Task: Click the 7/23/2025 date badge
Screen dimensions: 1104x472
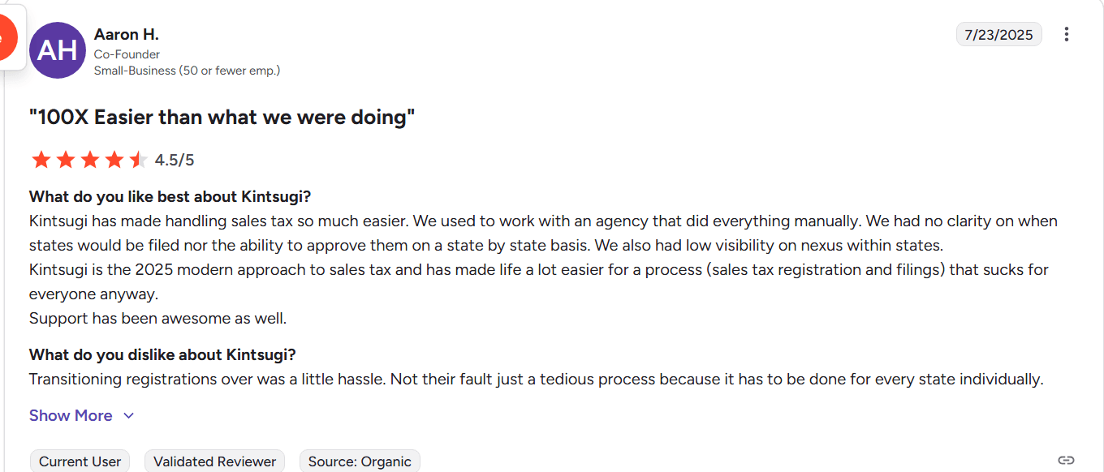Action: click(998, 34)
